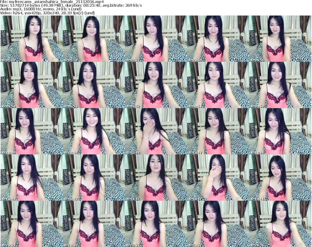Select the thumbnail frame stamped 00:17:42
The width and height of the screenshot is (312, 247).
point(156,178)
